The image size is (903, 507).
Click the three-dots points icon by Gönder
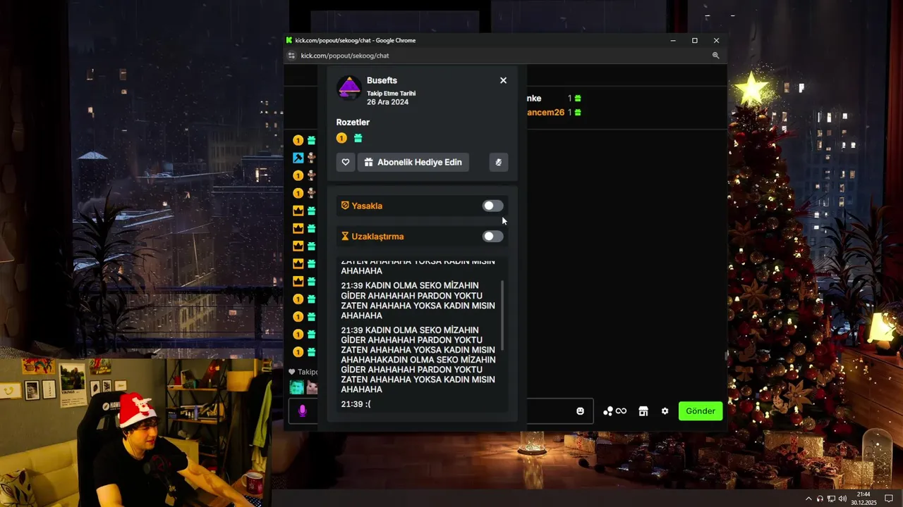coord(608,411)
